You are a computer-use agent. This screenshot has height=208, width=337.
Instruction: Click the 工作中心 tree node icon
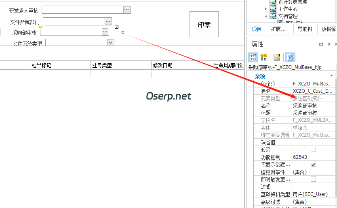coord(273,9)
